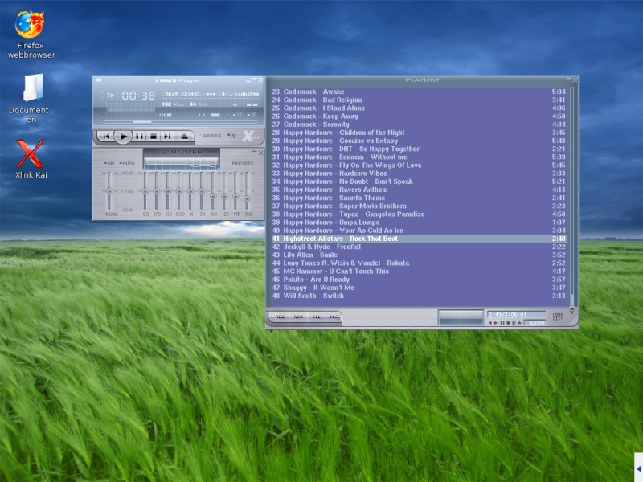Screen dimensions: 643x482
Task: Click the 1K equalizer band slider
Action: [190, 191]
